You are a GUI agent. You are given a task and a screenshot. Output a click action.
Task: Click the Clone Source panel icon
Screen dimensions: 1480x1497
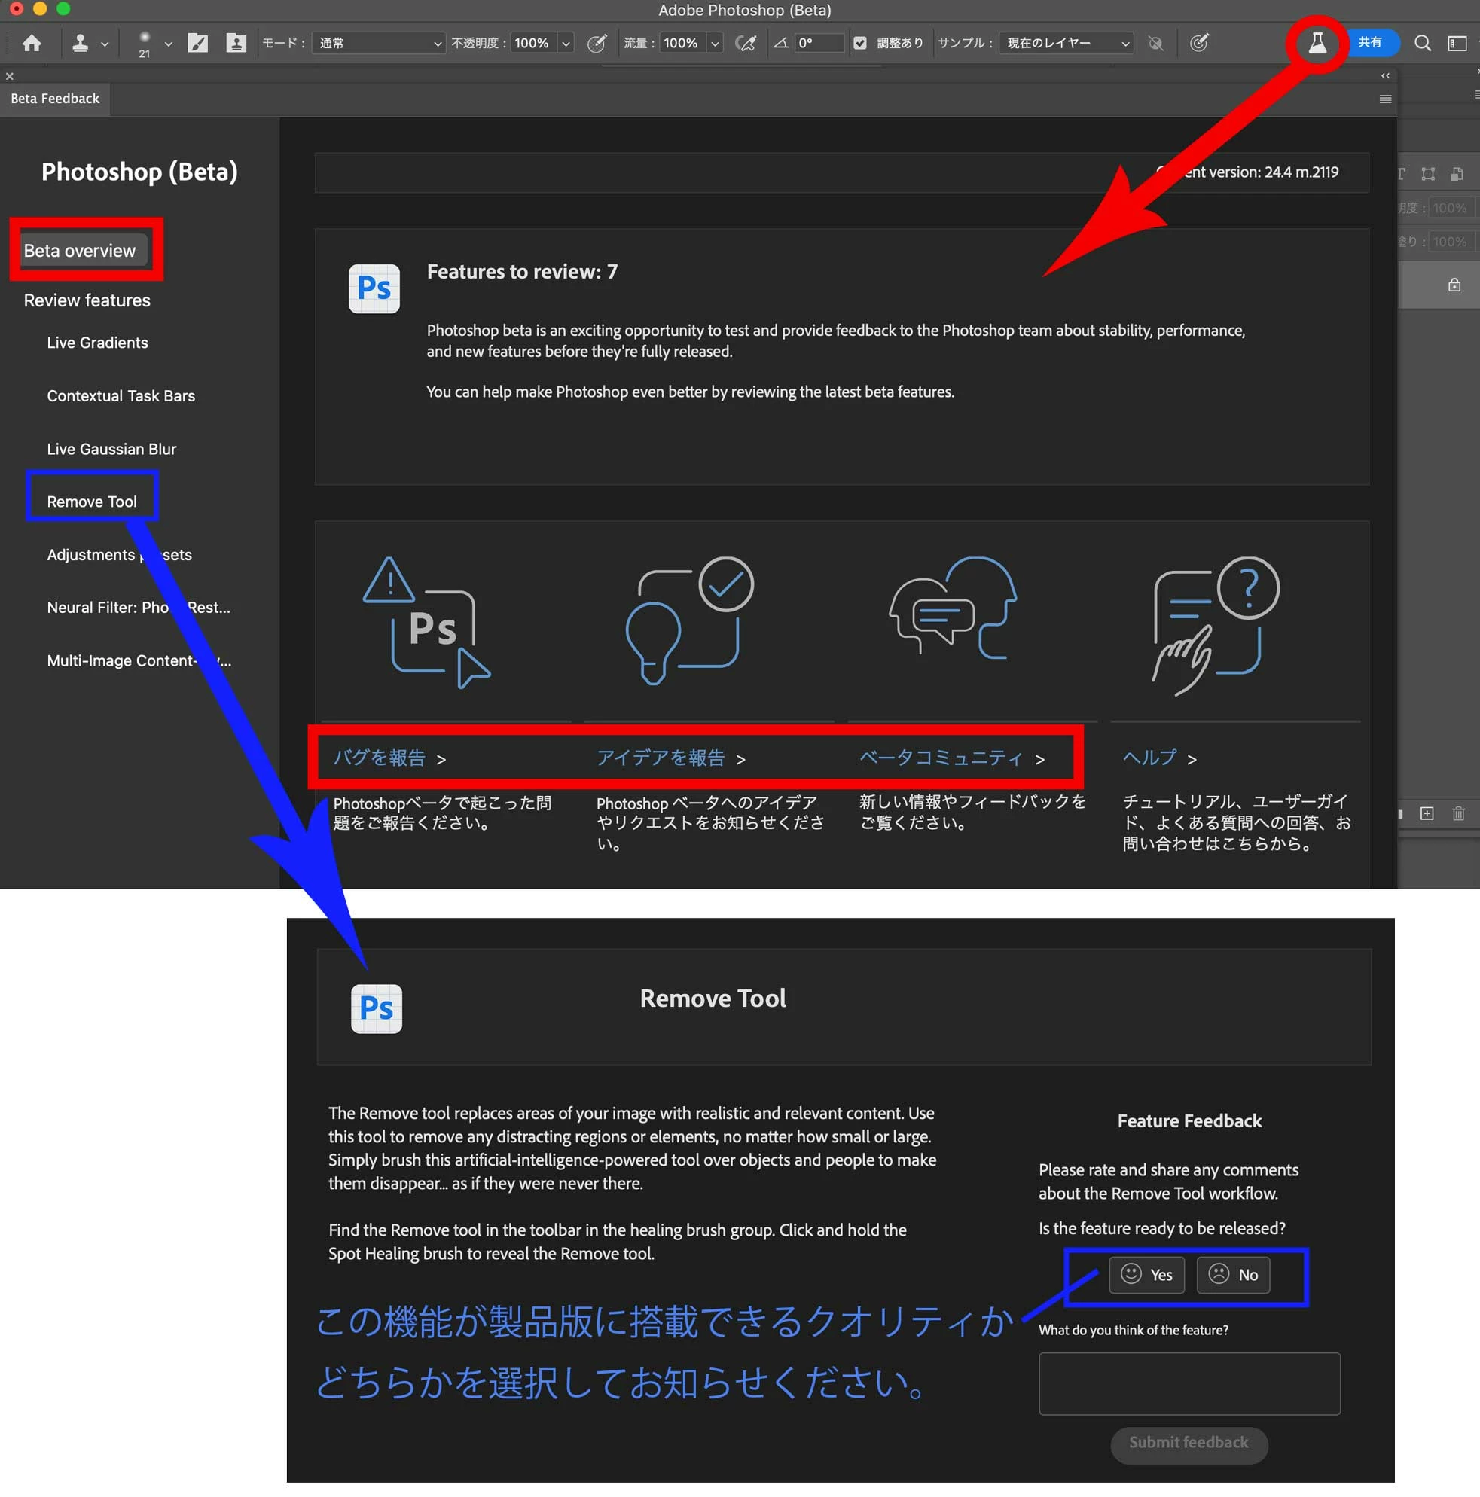[x=236, y=44]
